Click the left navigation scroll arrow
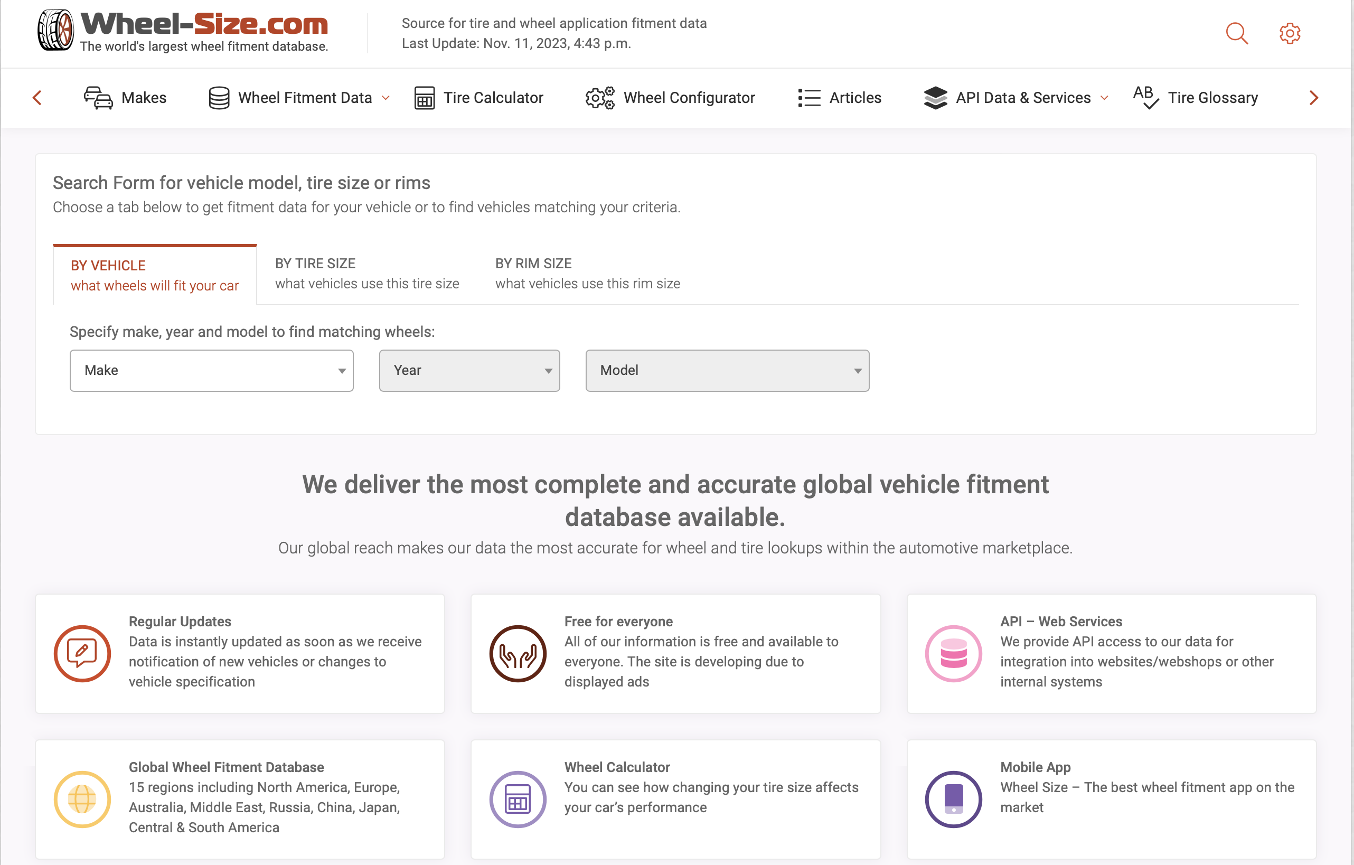1354x865 pixels. 37,98
